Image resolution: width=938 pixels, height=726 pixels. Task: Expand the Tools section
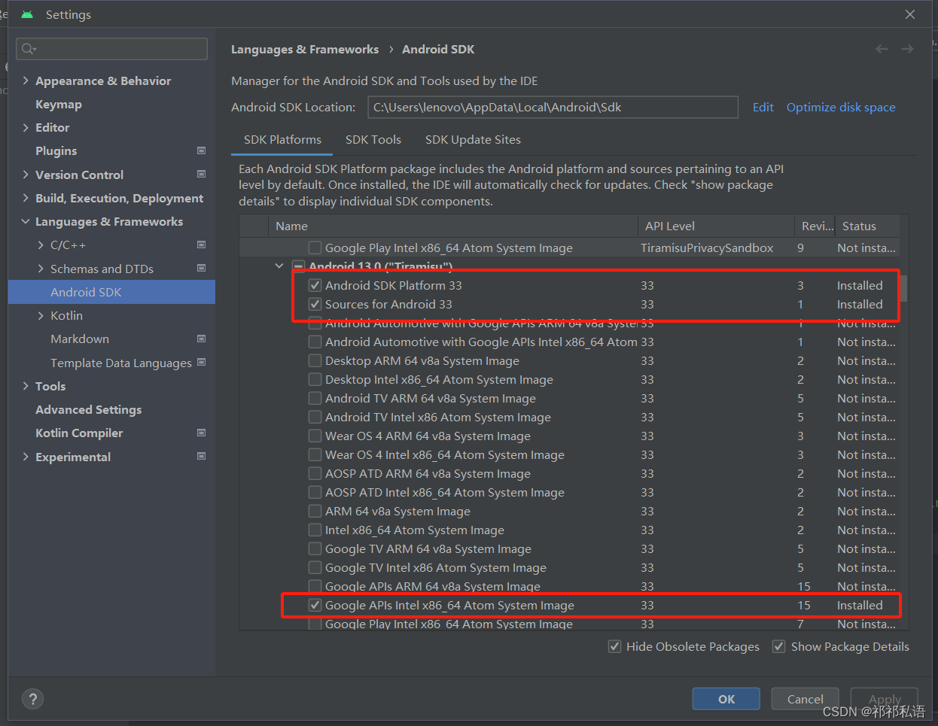coord(26,386)
